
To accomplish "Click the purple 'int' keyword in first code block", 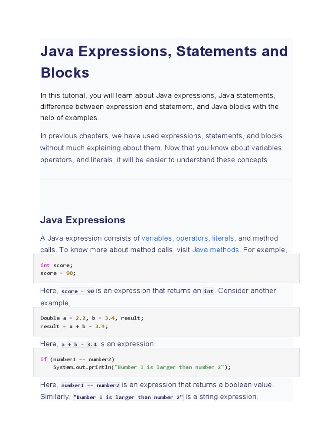I will coord(45,265).
